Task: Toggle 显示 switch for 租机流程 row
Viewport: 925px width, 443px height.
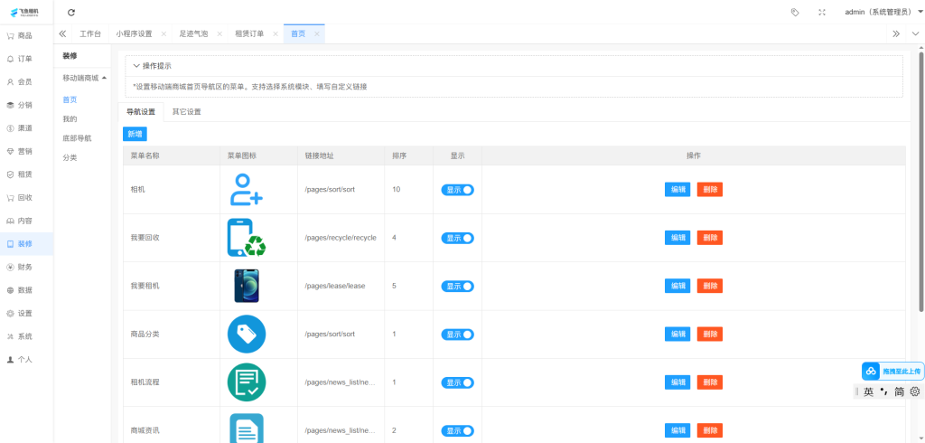Action: click(458, 382)
